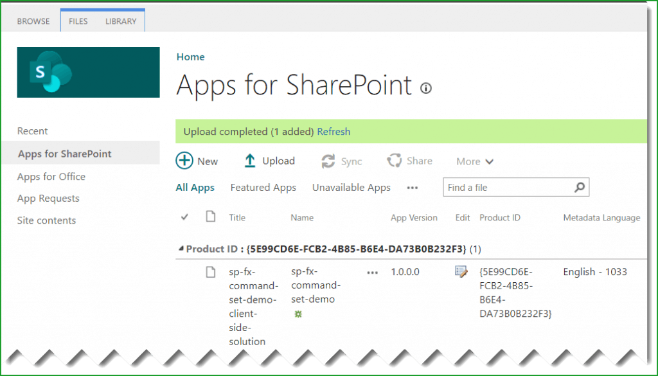Viewport: 658px width, 376px height.
Task: Switch to the Featured Apps view
Action: pyautogui.click(x=263, y=188)
